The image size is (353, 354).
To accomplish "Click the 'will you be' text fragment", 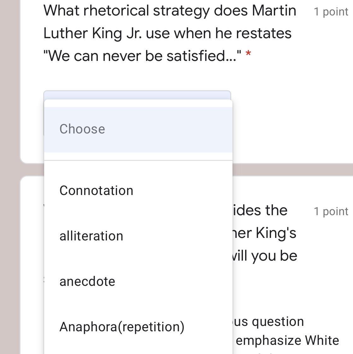I will point(264,256).
